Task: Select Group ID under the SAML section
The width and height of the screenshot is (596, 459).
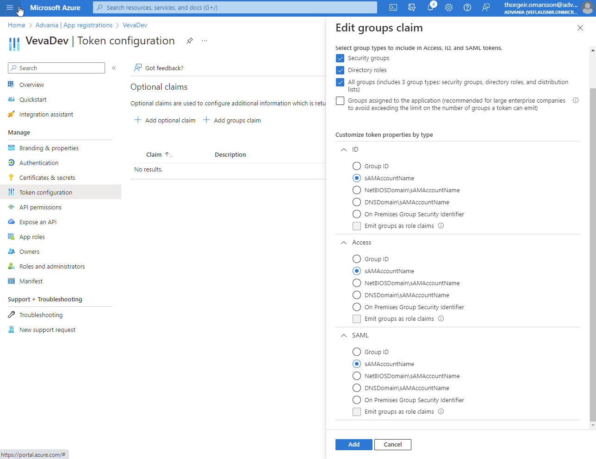Action: (357, 352)
